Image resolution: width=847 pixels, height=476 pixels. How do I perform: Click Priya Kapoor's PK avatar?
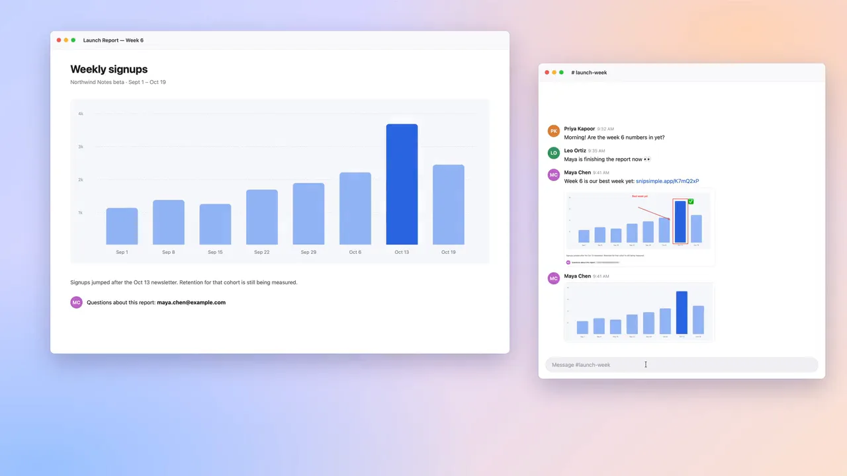tap(554, 131)
